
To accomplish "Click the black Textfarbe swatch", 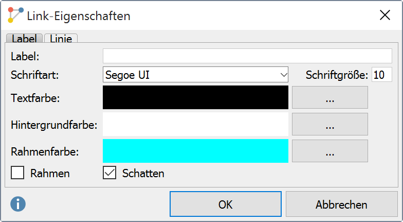I will click(195, 97).
